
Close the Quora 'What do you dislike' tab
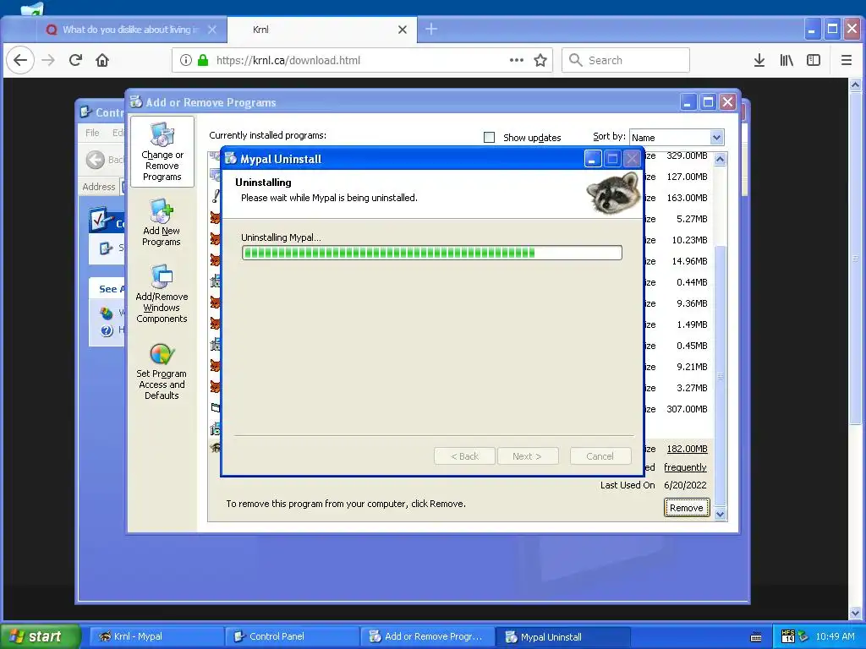212,30
